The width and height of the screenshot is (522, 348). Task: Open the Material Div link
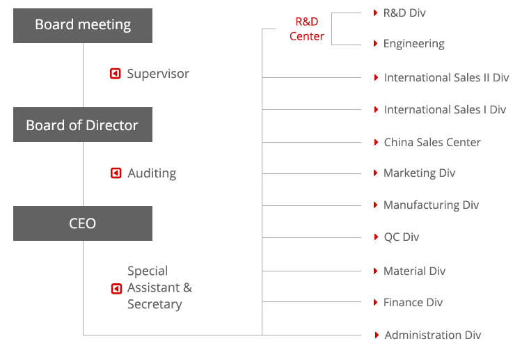[x=414, y=271]
